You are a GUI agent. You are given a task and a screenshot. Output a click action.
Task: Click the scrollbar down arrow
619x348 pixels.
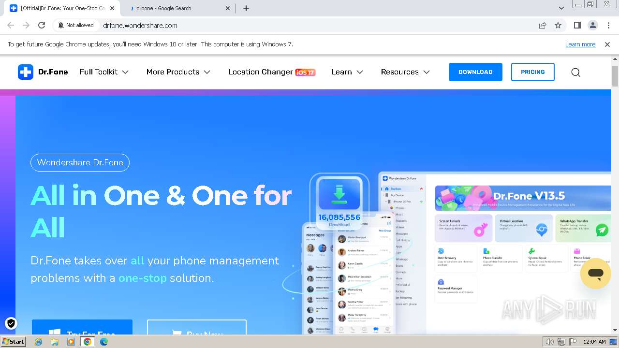click(615, 331)
